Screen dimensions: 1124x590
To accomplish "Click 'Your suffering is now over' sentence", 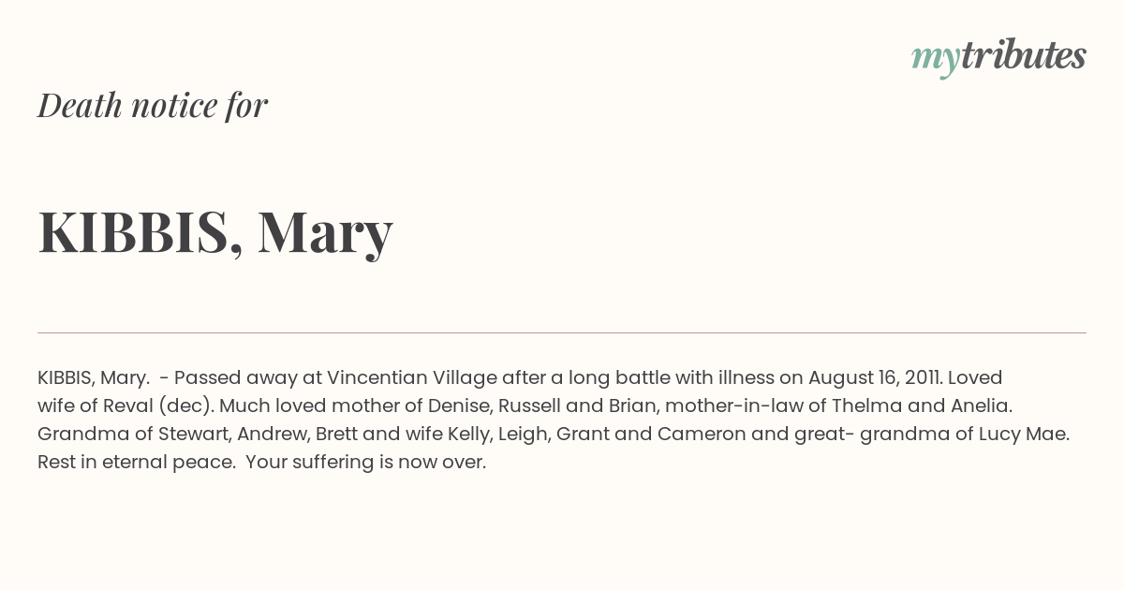I will click(x=366, y=463).
